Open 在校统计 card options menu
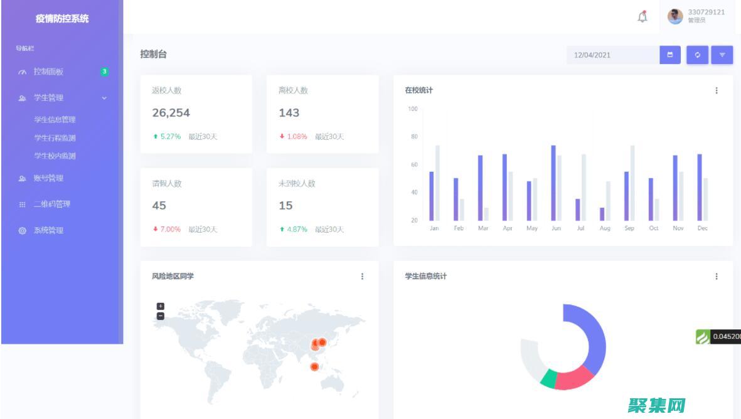Screen dimensions: 741x419 pyautogui.click(x=717, y=90)
